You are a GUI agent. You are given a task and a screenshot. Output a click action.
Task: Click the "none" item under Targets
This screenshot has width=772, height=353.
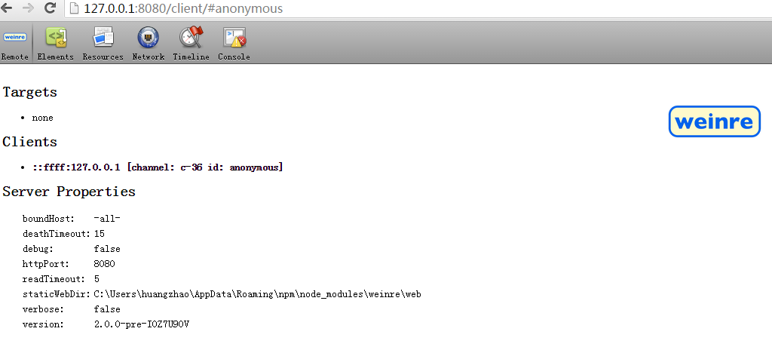(x=42, y=118)
